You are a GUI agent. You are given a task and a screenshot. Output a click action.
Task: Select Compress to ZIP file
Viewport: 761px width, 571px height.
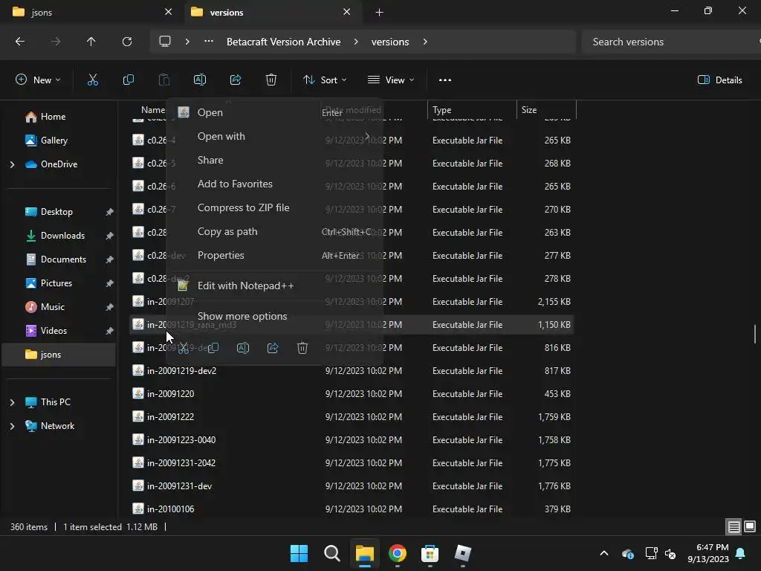pyautogui.click(x=274, y=208)
